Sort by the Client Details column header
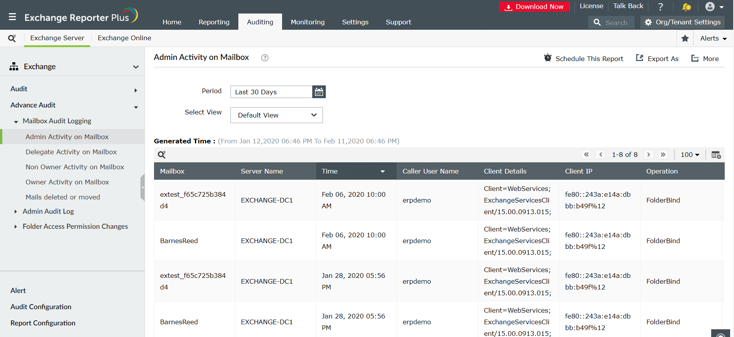This screenshot has height=337, width=734. [x=518, y=171]
